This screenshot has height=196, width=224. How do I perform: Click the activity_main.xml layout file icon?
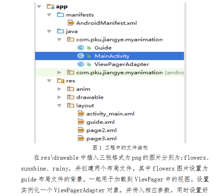[x=81, y=114]
